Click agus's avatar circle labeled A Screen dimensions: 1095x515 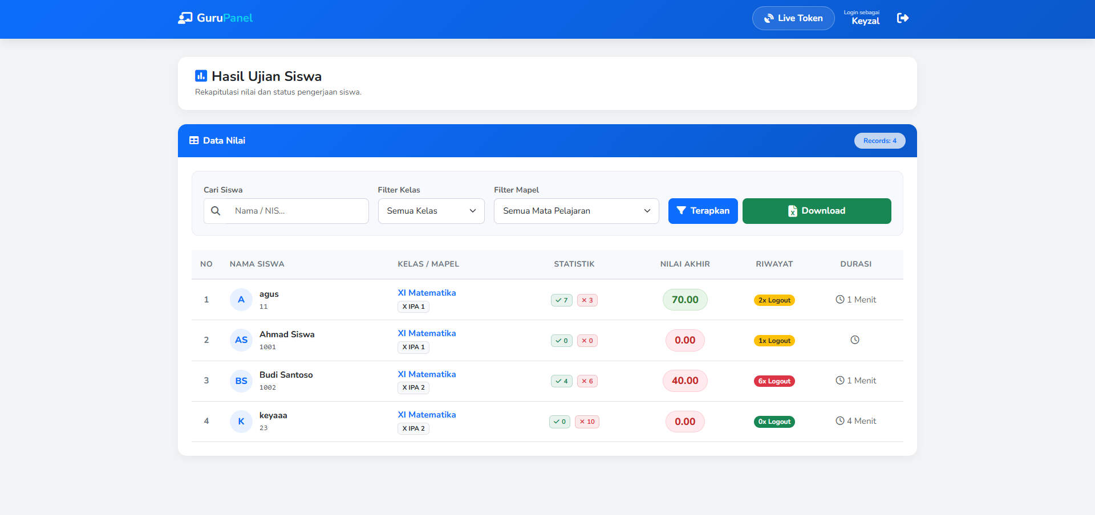[241, 300]
